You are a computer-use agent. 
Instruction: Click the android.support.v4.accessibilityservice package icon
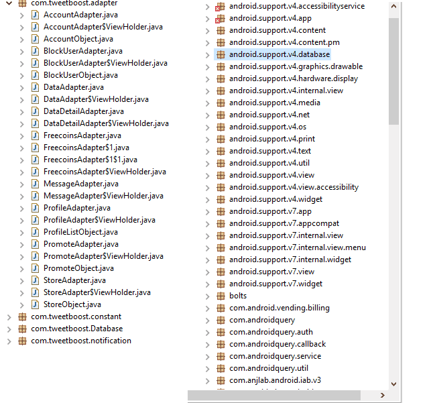pos(220,6)
